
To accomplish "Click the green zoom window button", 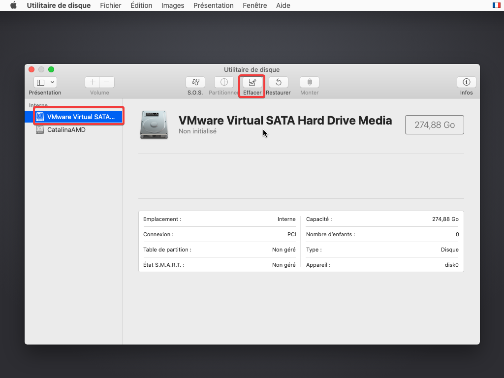I will [x=51, y=69].
